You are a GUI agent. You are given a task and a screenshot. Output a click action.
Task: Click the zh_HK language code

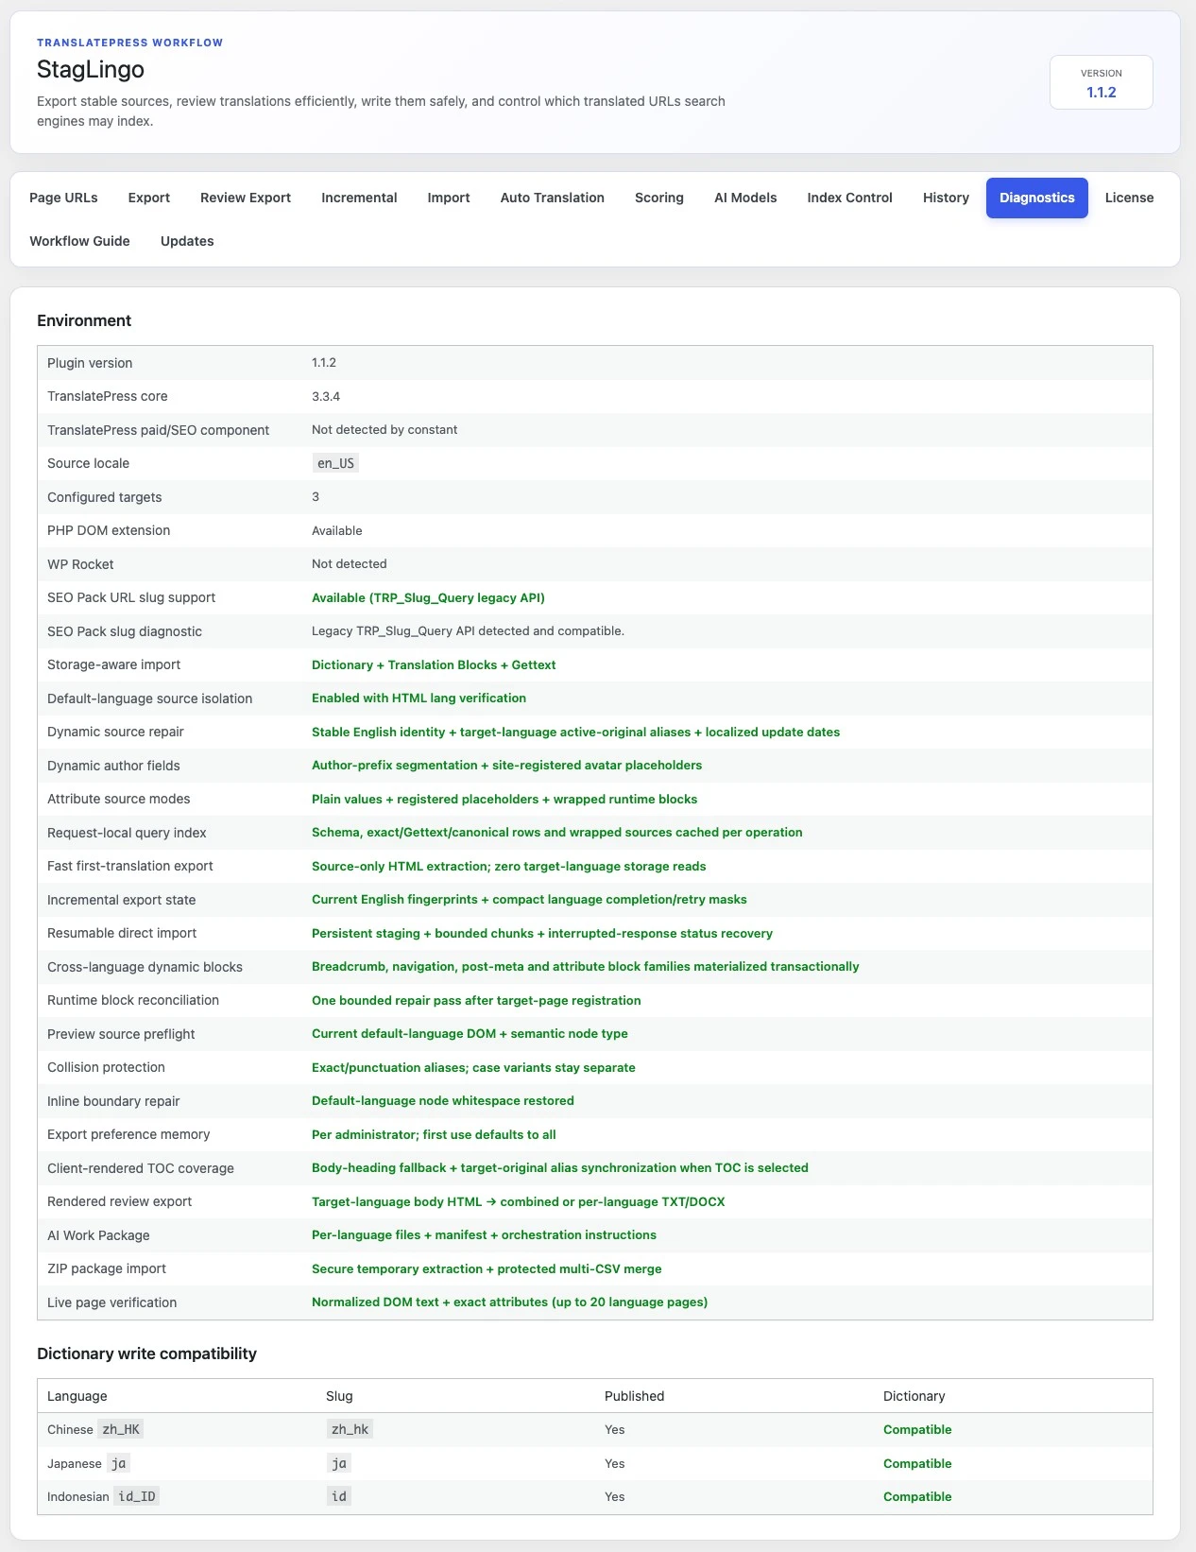point(121,1429)
